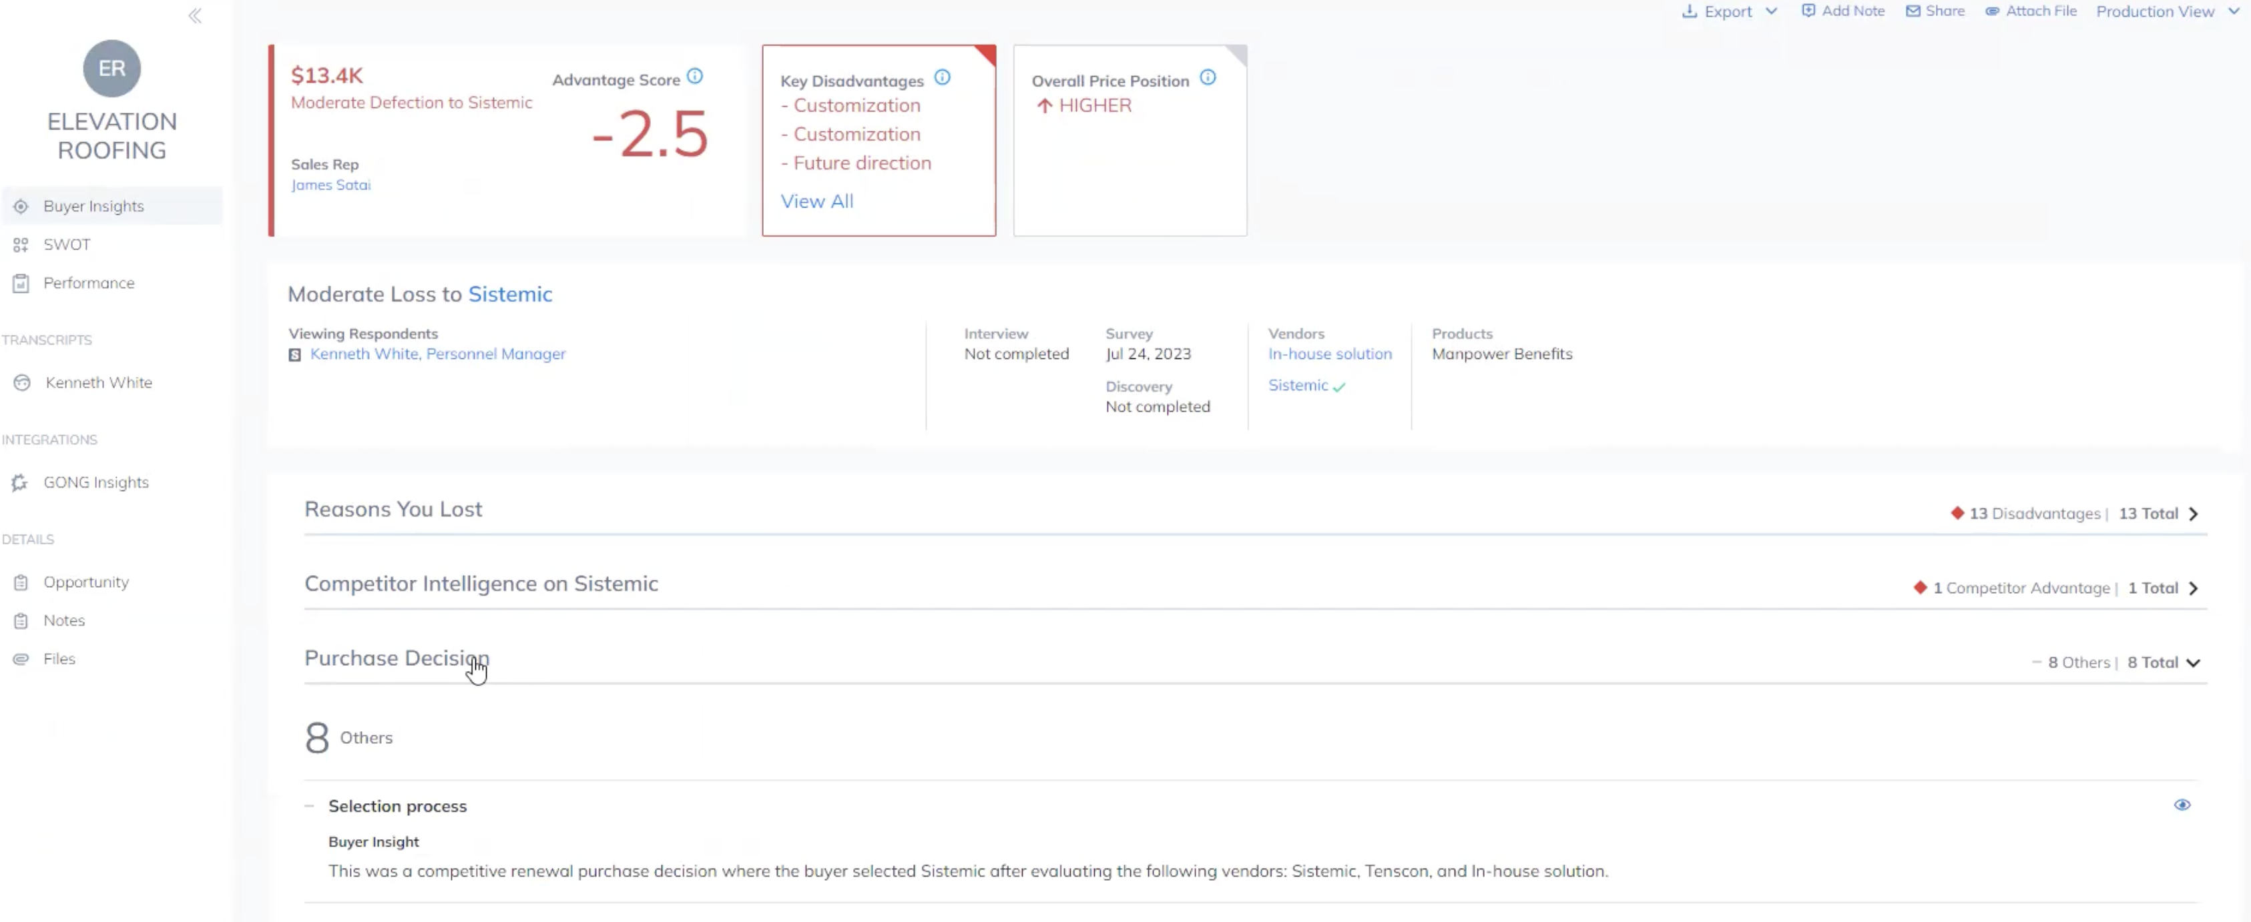Open Buyer Insights menu item
The width and height of the screenshot is (2251, 922).
(x=112, y=206)
